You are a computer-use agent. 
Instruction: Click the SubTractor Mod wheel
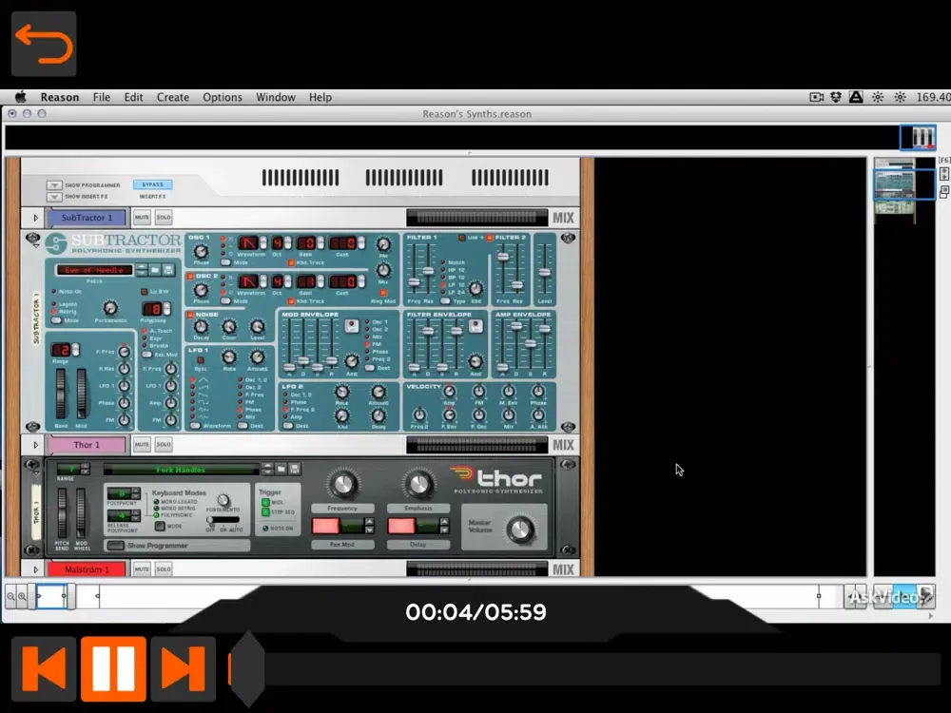(x=81, y=395)
